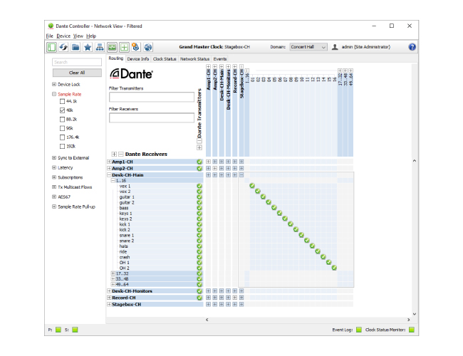Open the Domain dropdown showing Concert Hall
Viewport: 463px width, 356px height.
pos(308,47)
